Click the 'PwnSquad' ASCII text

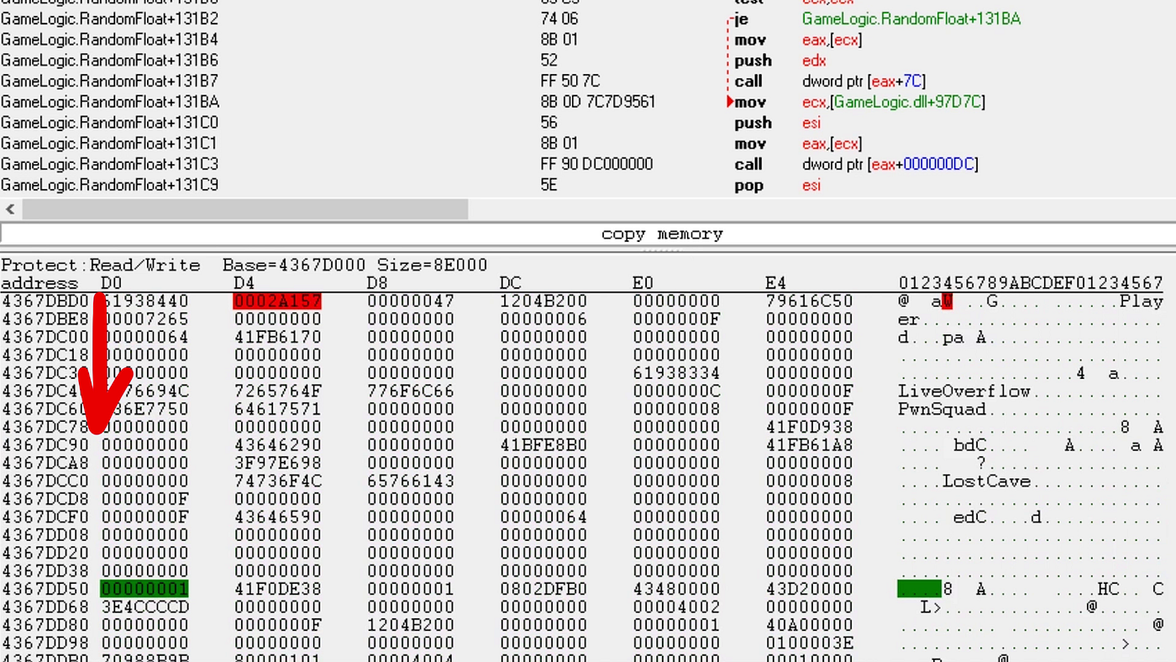pos(942,409)
